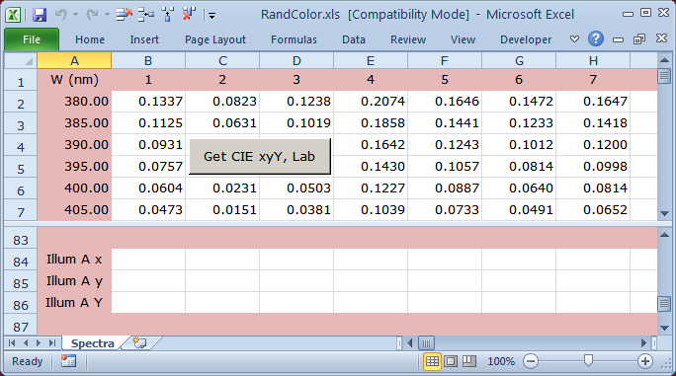Click the Excel application icon in title bar
The height and width of the screenshot is (376, 676).
13,15
